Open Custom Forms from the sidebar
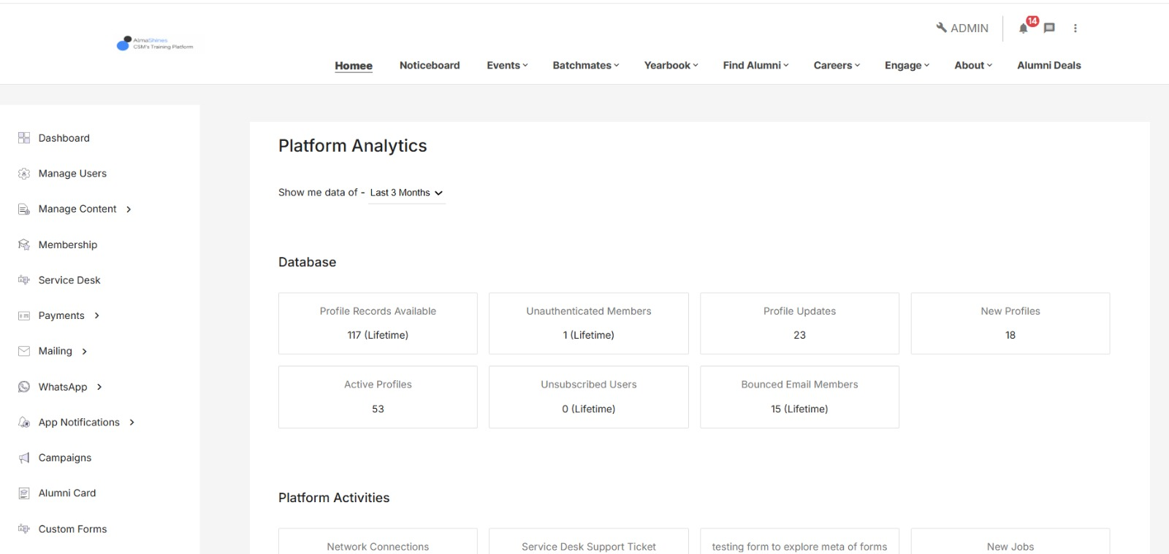Image resolution: width=1169 pixels, height=554 pixels. click(72, 529)
